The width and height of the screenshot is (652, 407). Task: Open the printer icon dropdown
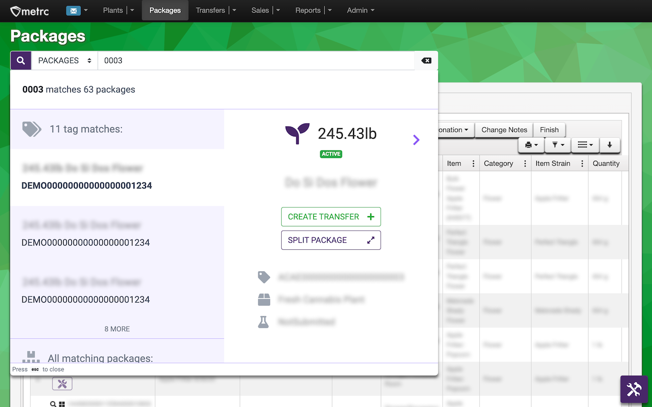531,145
